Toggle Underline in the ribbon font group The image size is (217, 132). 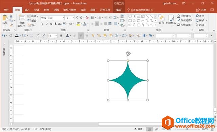coord(51,24)
